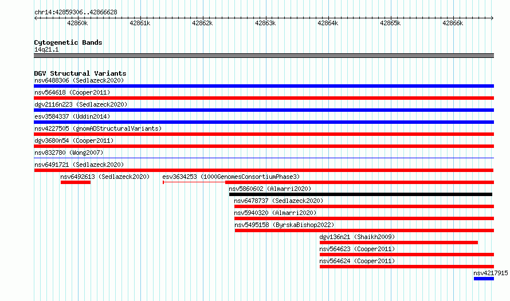
Task: Click the red bar under dgv136n21
Action: (x=399, y=243)
